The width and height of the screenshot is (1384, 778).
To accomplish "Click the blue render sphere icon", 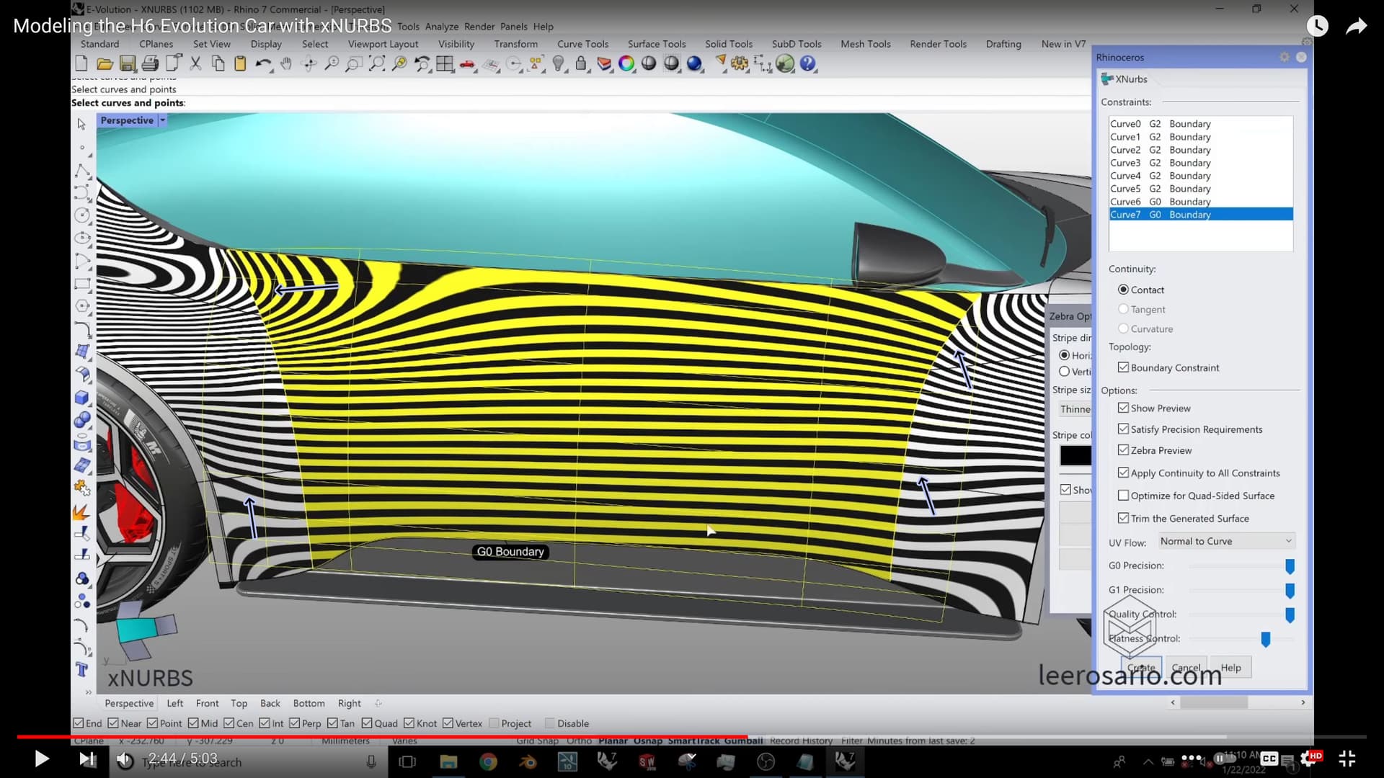I will point(694,64).
